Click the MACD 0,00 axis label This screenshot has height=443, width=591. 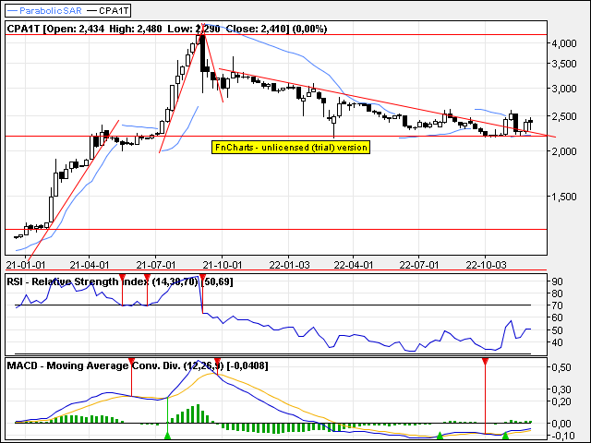(x=561, y=424)
